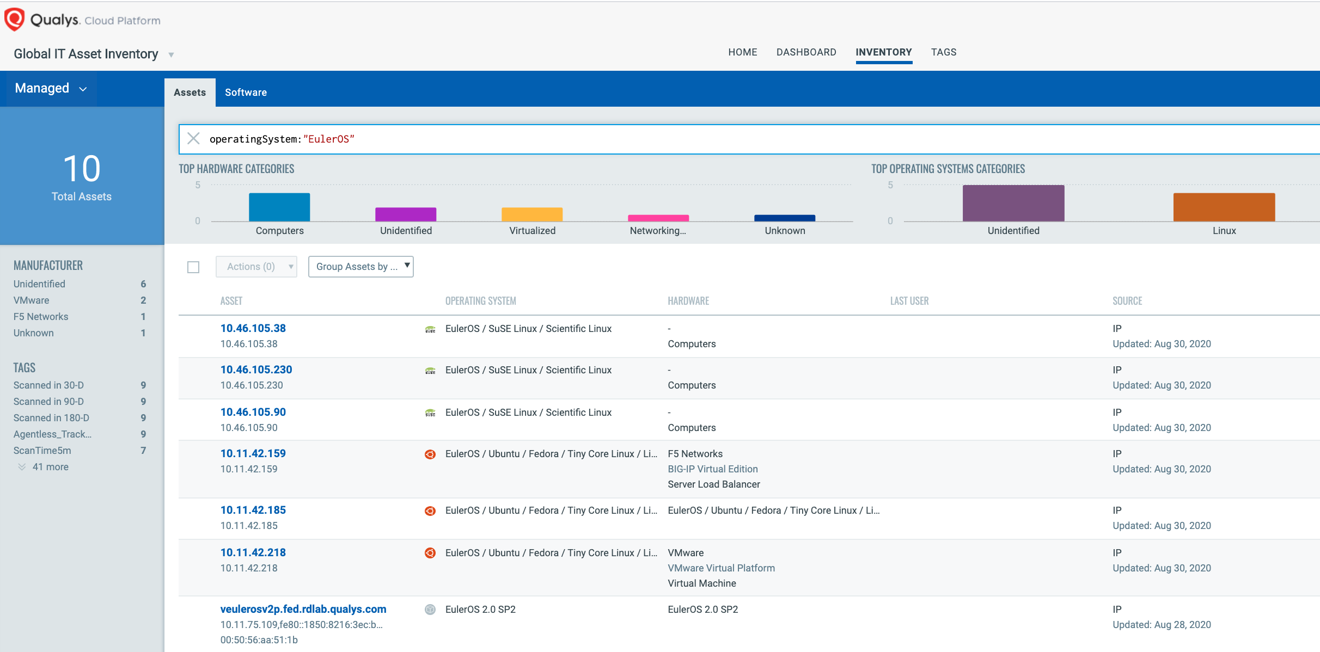The width and height of the screenshot is (1320, 652).
Task: Click the red EulerOS icon beside 10.11.42.218
Action: [431, 553]
